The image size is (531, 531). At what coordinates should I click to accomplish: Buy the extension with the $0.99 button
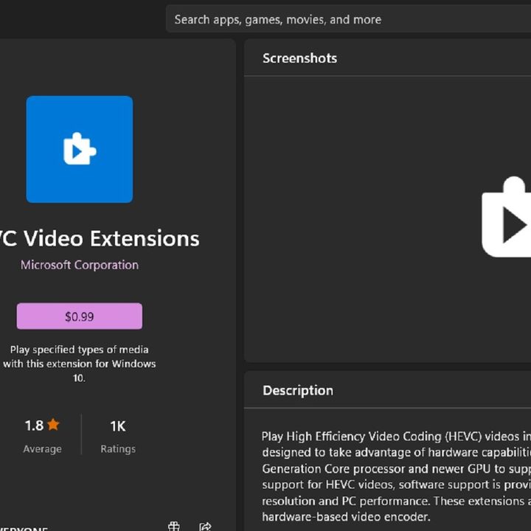(80, 316)
